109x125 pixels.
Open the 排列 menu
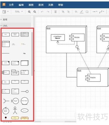tap(41, 5)
